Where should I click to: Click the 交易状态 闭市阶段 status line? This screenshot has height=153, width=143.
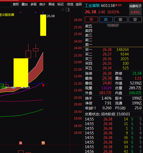(107, 114)
